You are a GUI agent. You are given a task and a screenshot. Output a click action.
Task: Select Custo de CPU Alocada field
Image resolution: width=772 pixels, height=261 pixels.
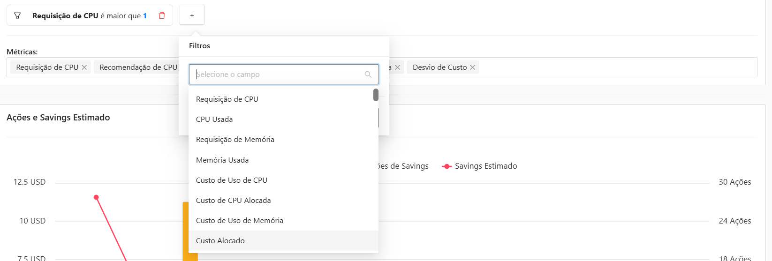[x=233, y=200]
